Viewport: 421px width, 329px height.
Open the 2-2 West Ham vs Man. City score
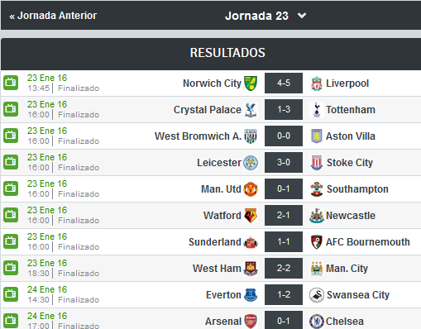tap(284, 268)
